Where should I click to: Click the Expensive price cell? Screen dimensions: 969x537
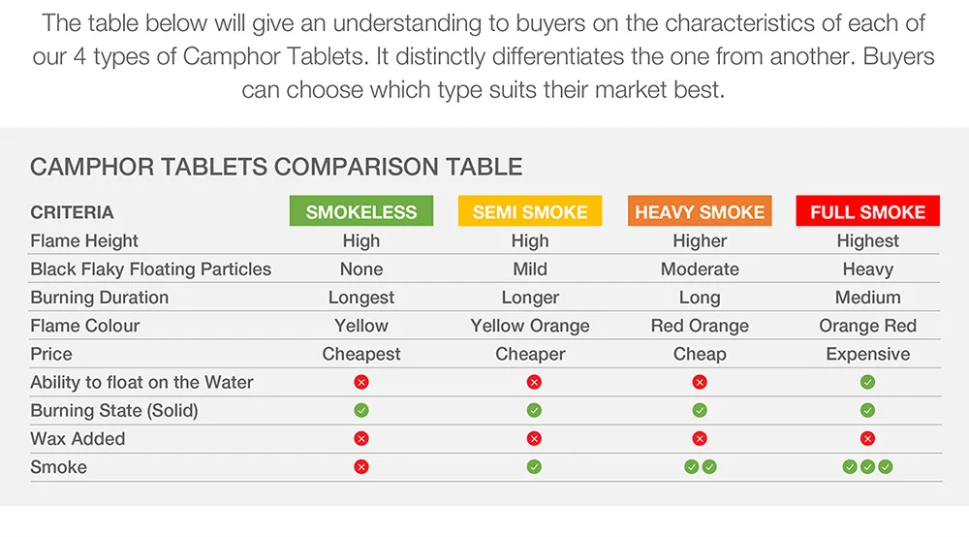click(x=867, y=354)
